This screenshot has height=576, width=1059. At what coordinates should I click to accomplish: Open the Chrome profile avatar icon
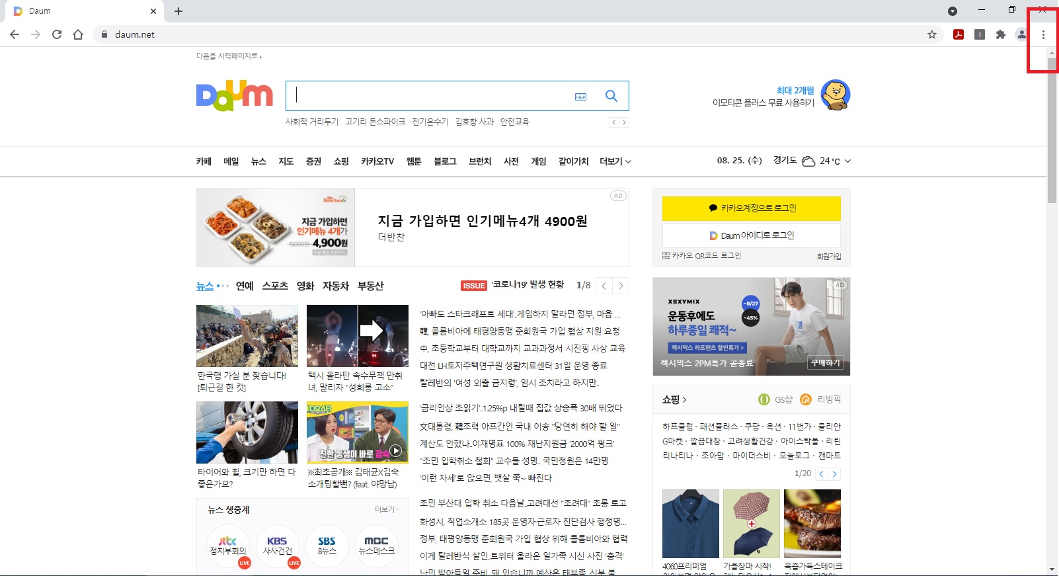tap(1021, 34)
